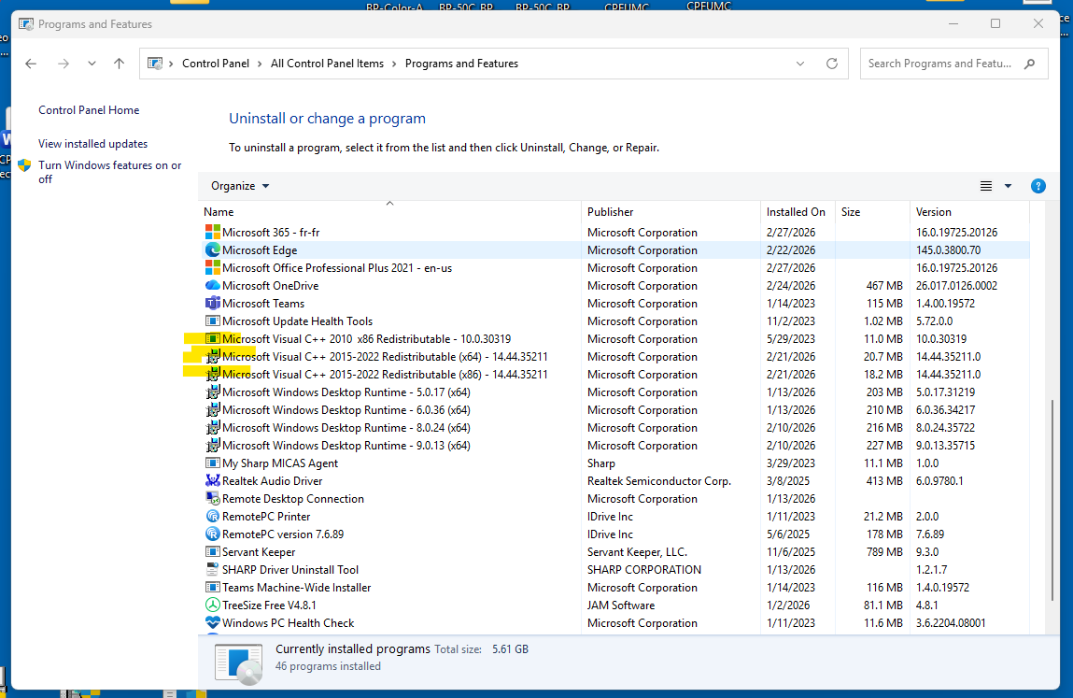Go to All Control Panel Items breadcrumb

(x=327, y=63)
